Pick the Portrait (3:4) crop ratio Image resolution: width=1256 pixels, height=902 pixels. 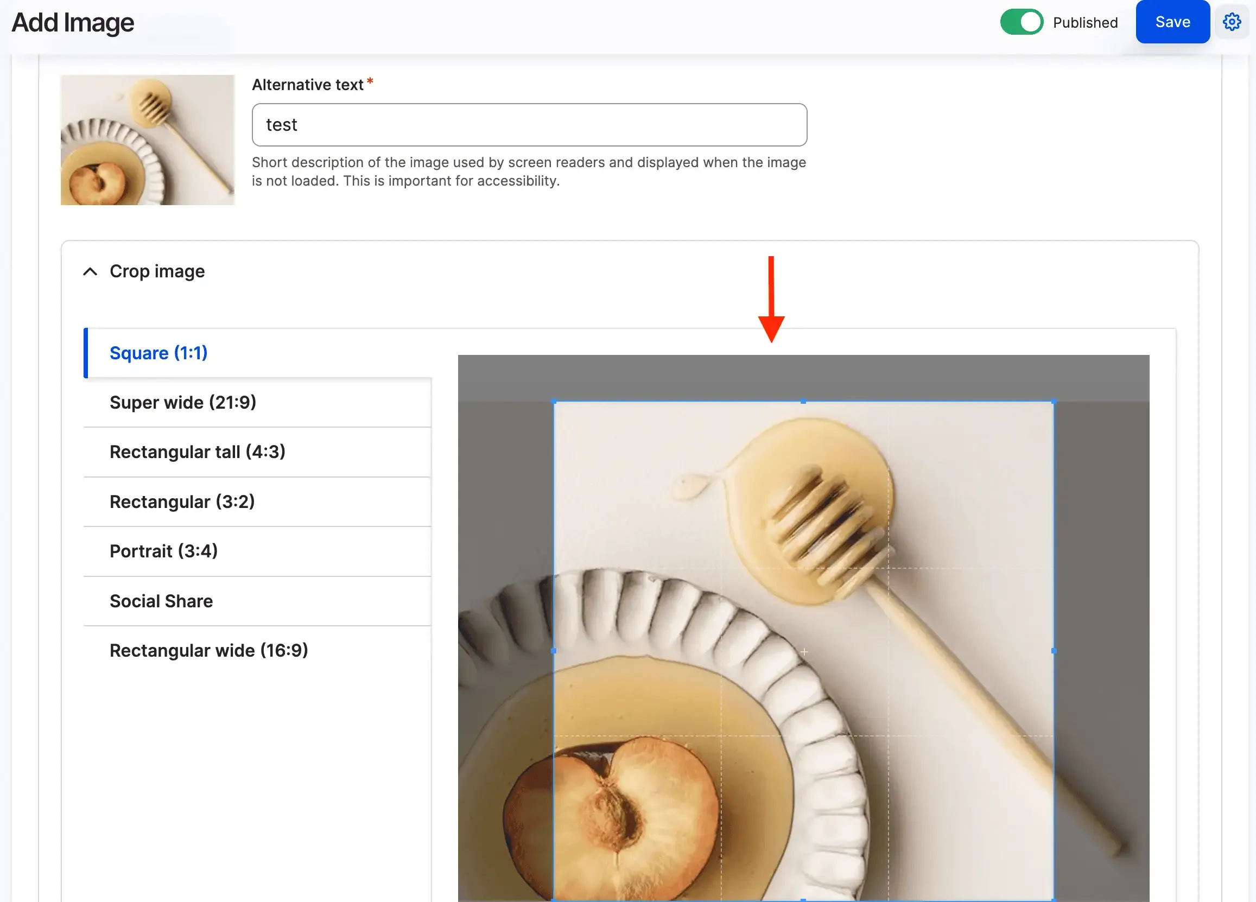(163, 551)
